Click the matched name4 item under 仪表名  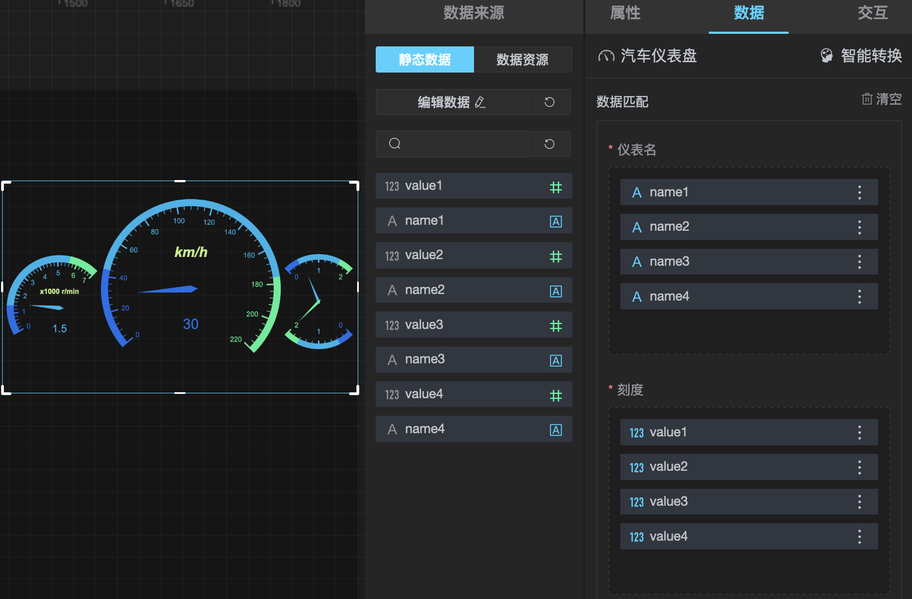click(x=749, y=296)
